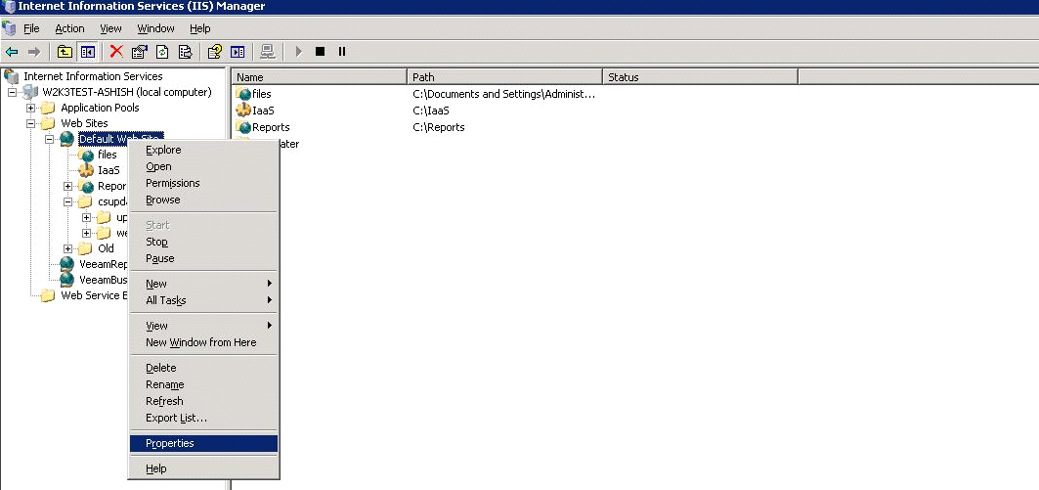
Task: Open the Action menu
Action: [69, 28]
